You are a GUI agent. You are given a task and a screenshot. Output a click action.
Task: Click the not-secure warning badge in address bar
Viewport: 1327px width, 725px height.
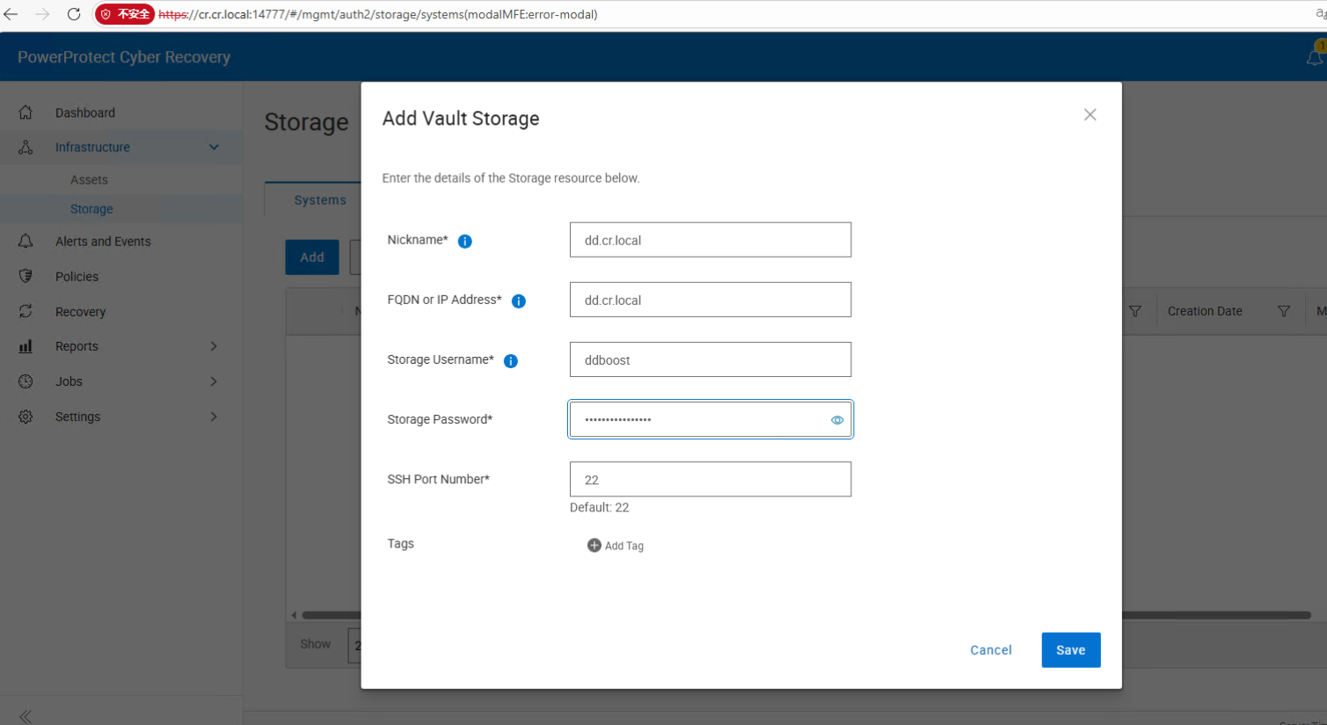125,14
